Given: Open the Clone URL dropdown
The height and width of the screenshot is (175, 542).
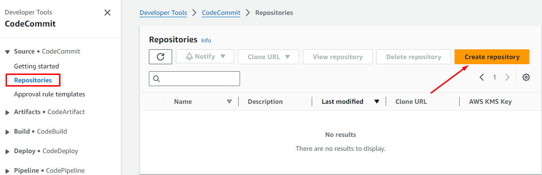Looking at the screenshot, I should point(268,57).
